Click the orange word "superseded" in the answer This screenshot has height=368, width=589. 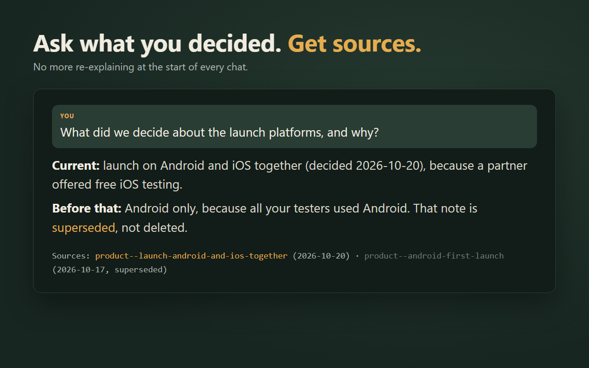point(83,228)
